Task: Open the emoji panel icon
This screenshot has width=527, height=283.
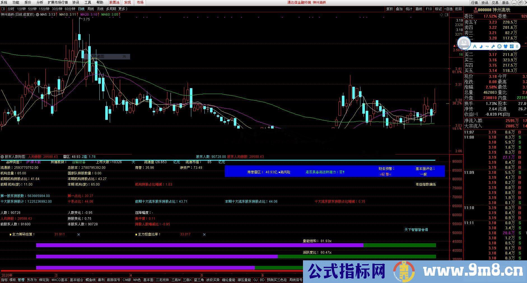Action: (500, 46)
